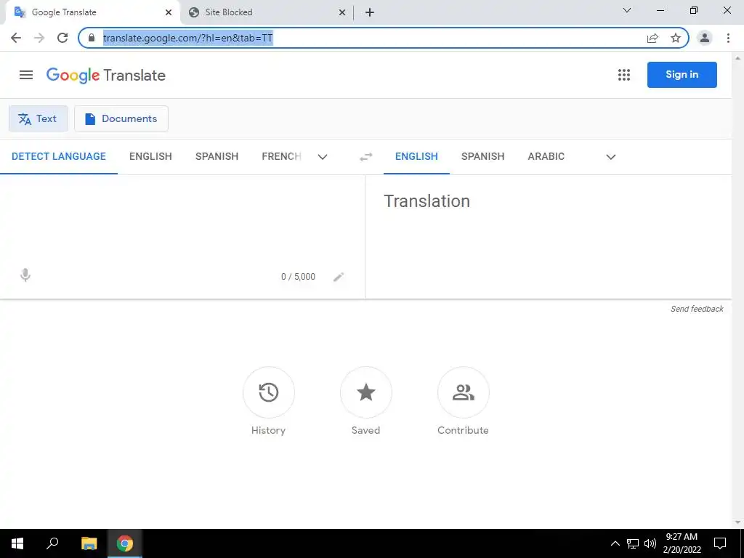Choose English as source language
Viewport: 744px width, 558px height.
150,157
